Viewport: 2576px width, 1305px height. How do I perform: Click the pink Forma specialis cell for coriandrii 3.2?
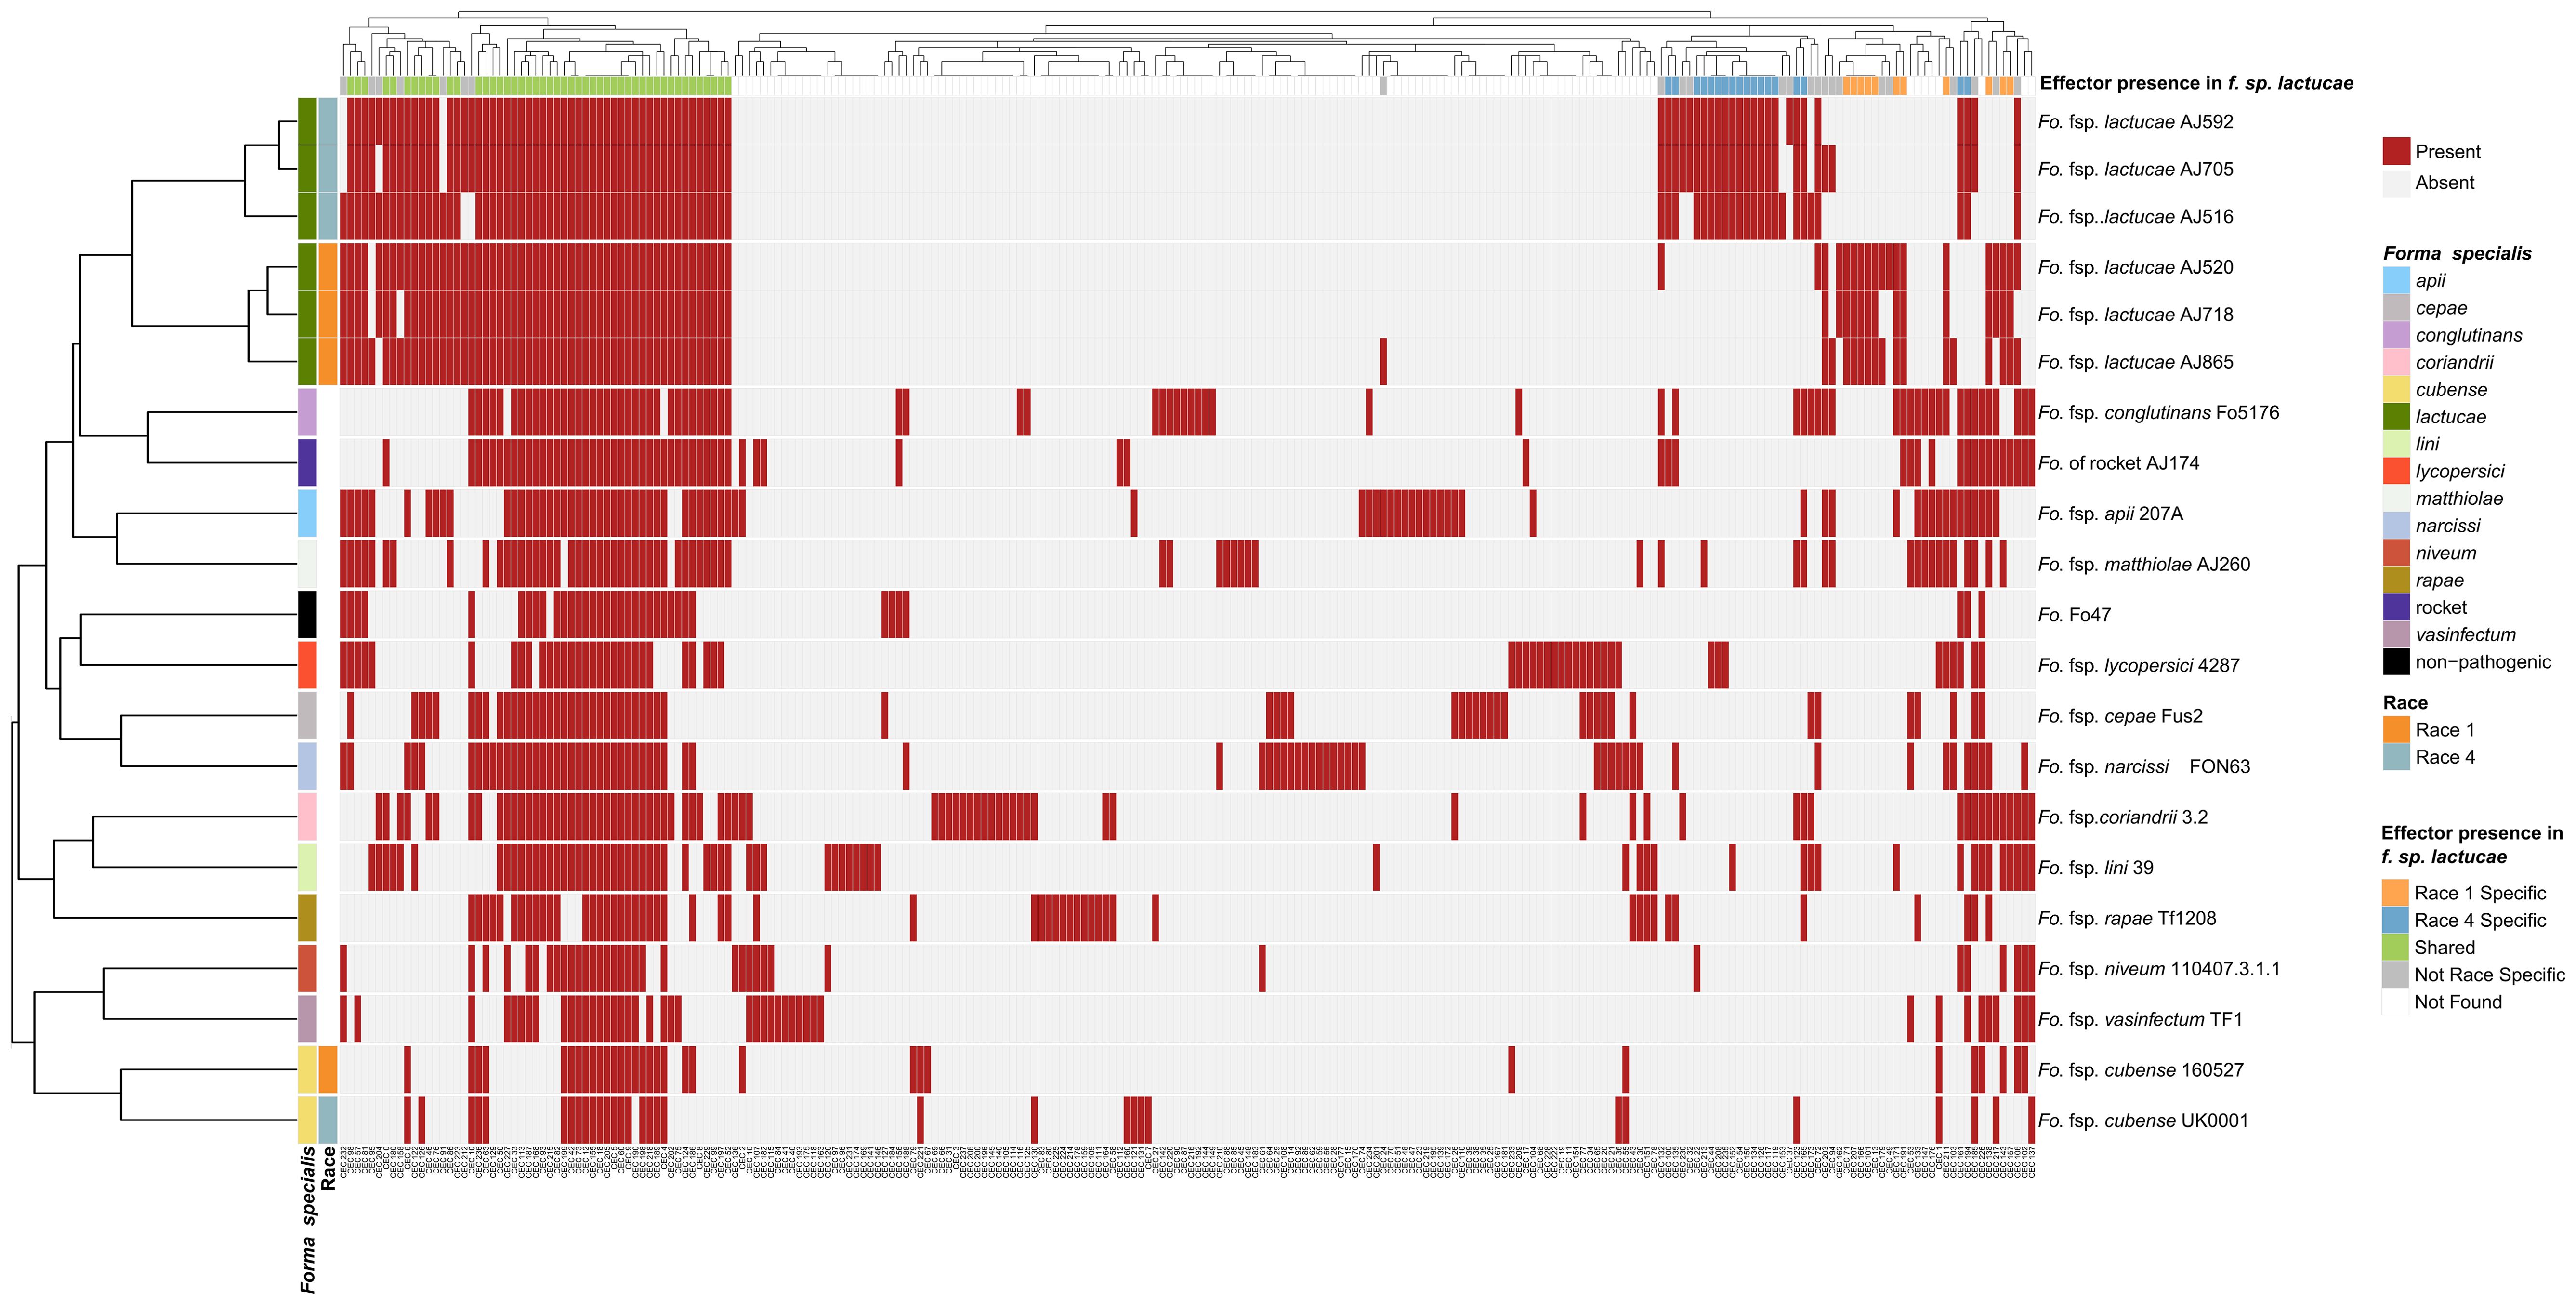pos(308,817)
